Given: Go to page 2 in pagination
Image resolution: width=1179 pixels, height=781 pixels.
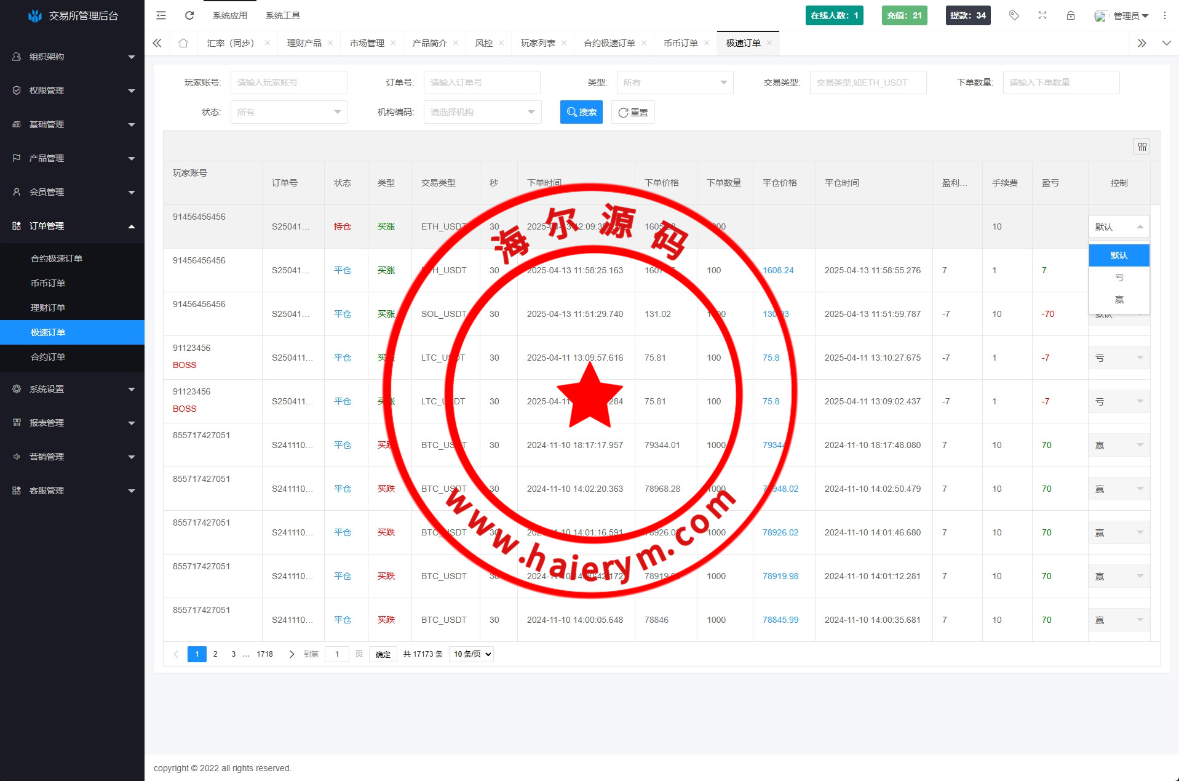Looking at the screenshot, I should pos(215,654).
